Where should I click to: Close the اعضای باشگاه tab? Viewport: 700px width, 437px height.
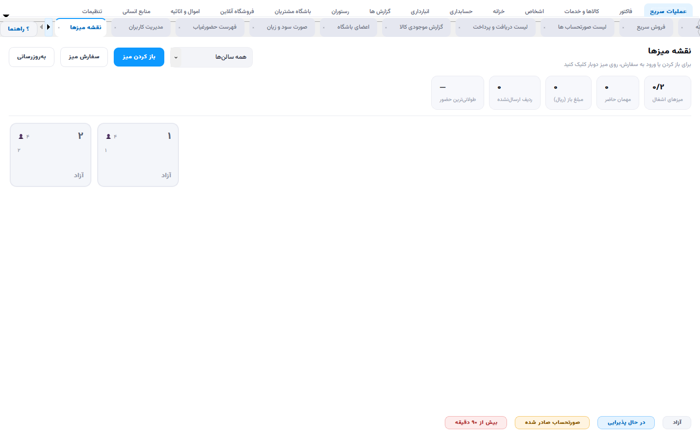(323, 28)
